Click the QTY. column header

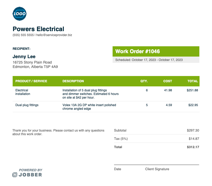(144, 81)
